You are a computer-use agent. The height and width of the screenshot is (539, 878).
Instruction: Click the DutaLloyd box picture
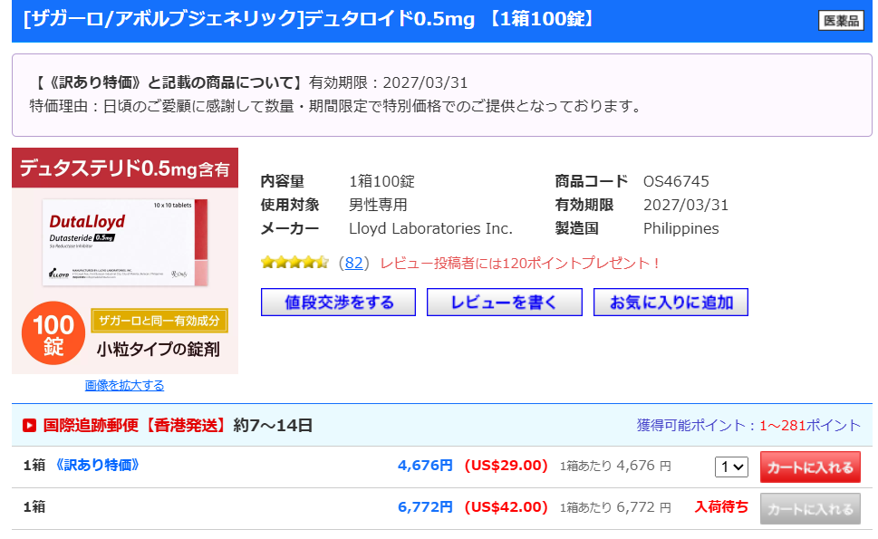pos(125,241)
